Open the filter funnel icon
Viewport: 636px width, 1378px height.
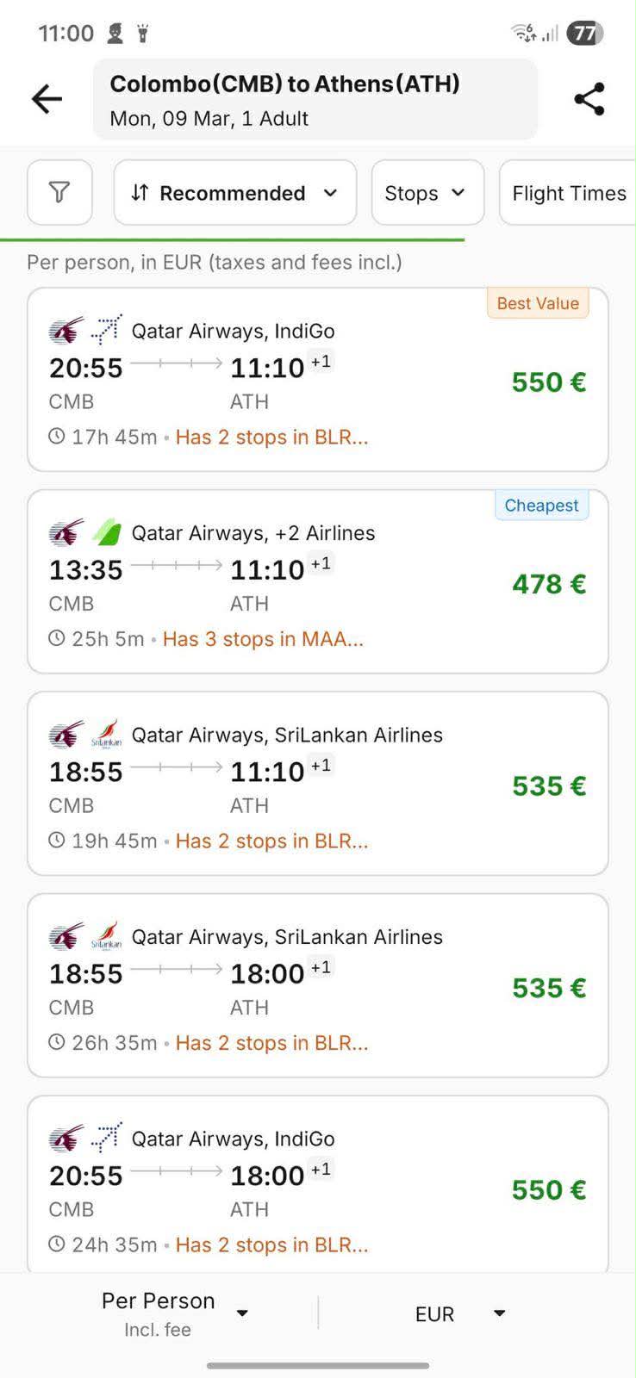pyautogui.click(x=59, y=192)
